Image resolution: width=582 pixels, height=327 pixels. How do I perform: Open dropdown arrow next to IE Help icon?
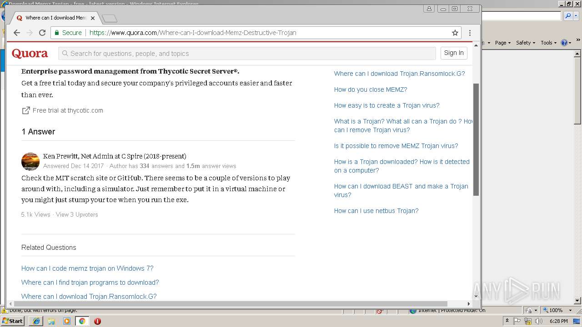click(x=570, y=43)
